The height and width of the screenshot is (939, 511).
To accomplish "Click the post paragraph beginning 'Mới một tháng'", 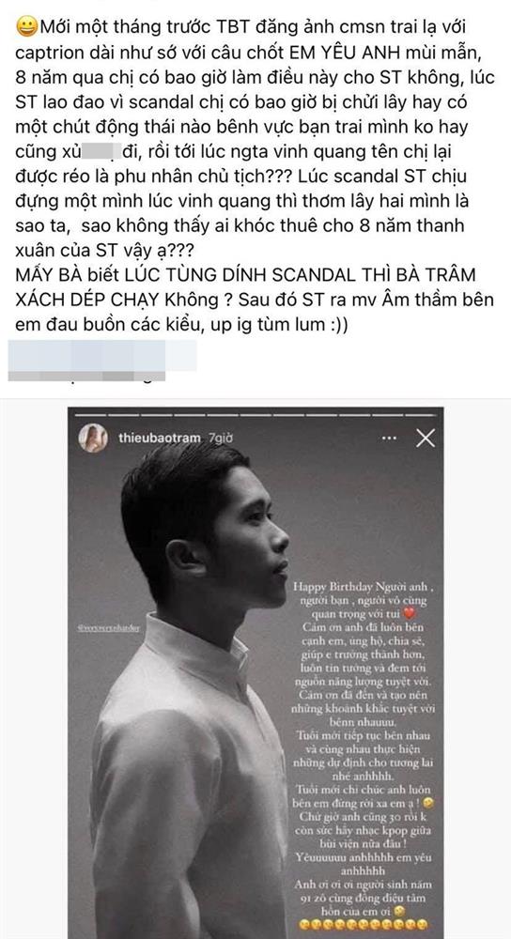I will pyautogui.click(x=252, y=162).
